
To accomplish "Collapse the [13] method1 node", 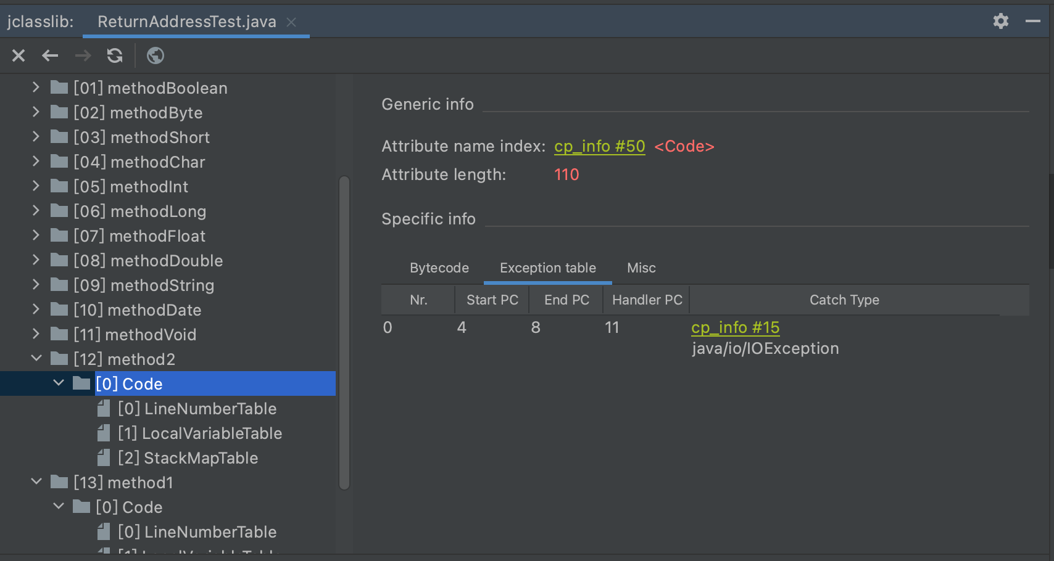I will click(x=36, y=482).
